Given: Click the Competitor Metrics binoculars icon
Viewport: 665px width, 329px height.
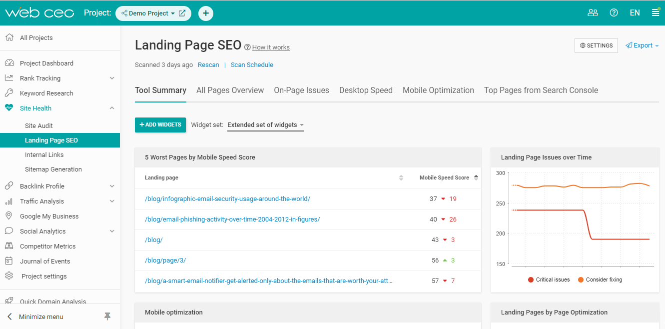Looking at the screenshot, I should [8, 246].
